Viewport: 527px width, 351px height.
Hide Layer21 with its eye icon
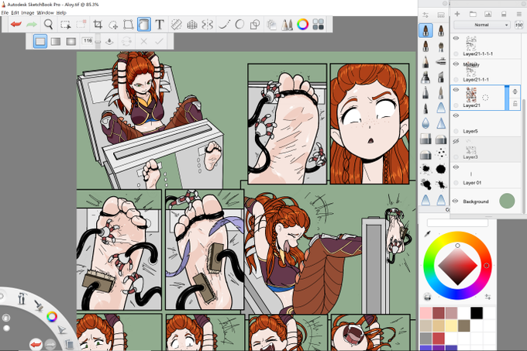coord(456,90)
